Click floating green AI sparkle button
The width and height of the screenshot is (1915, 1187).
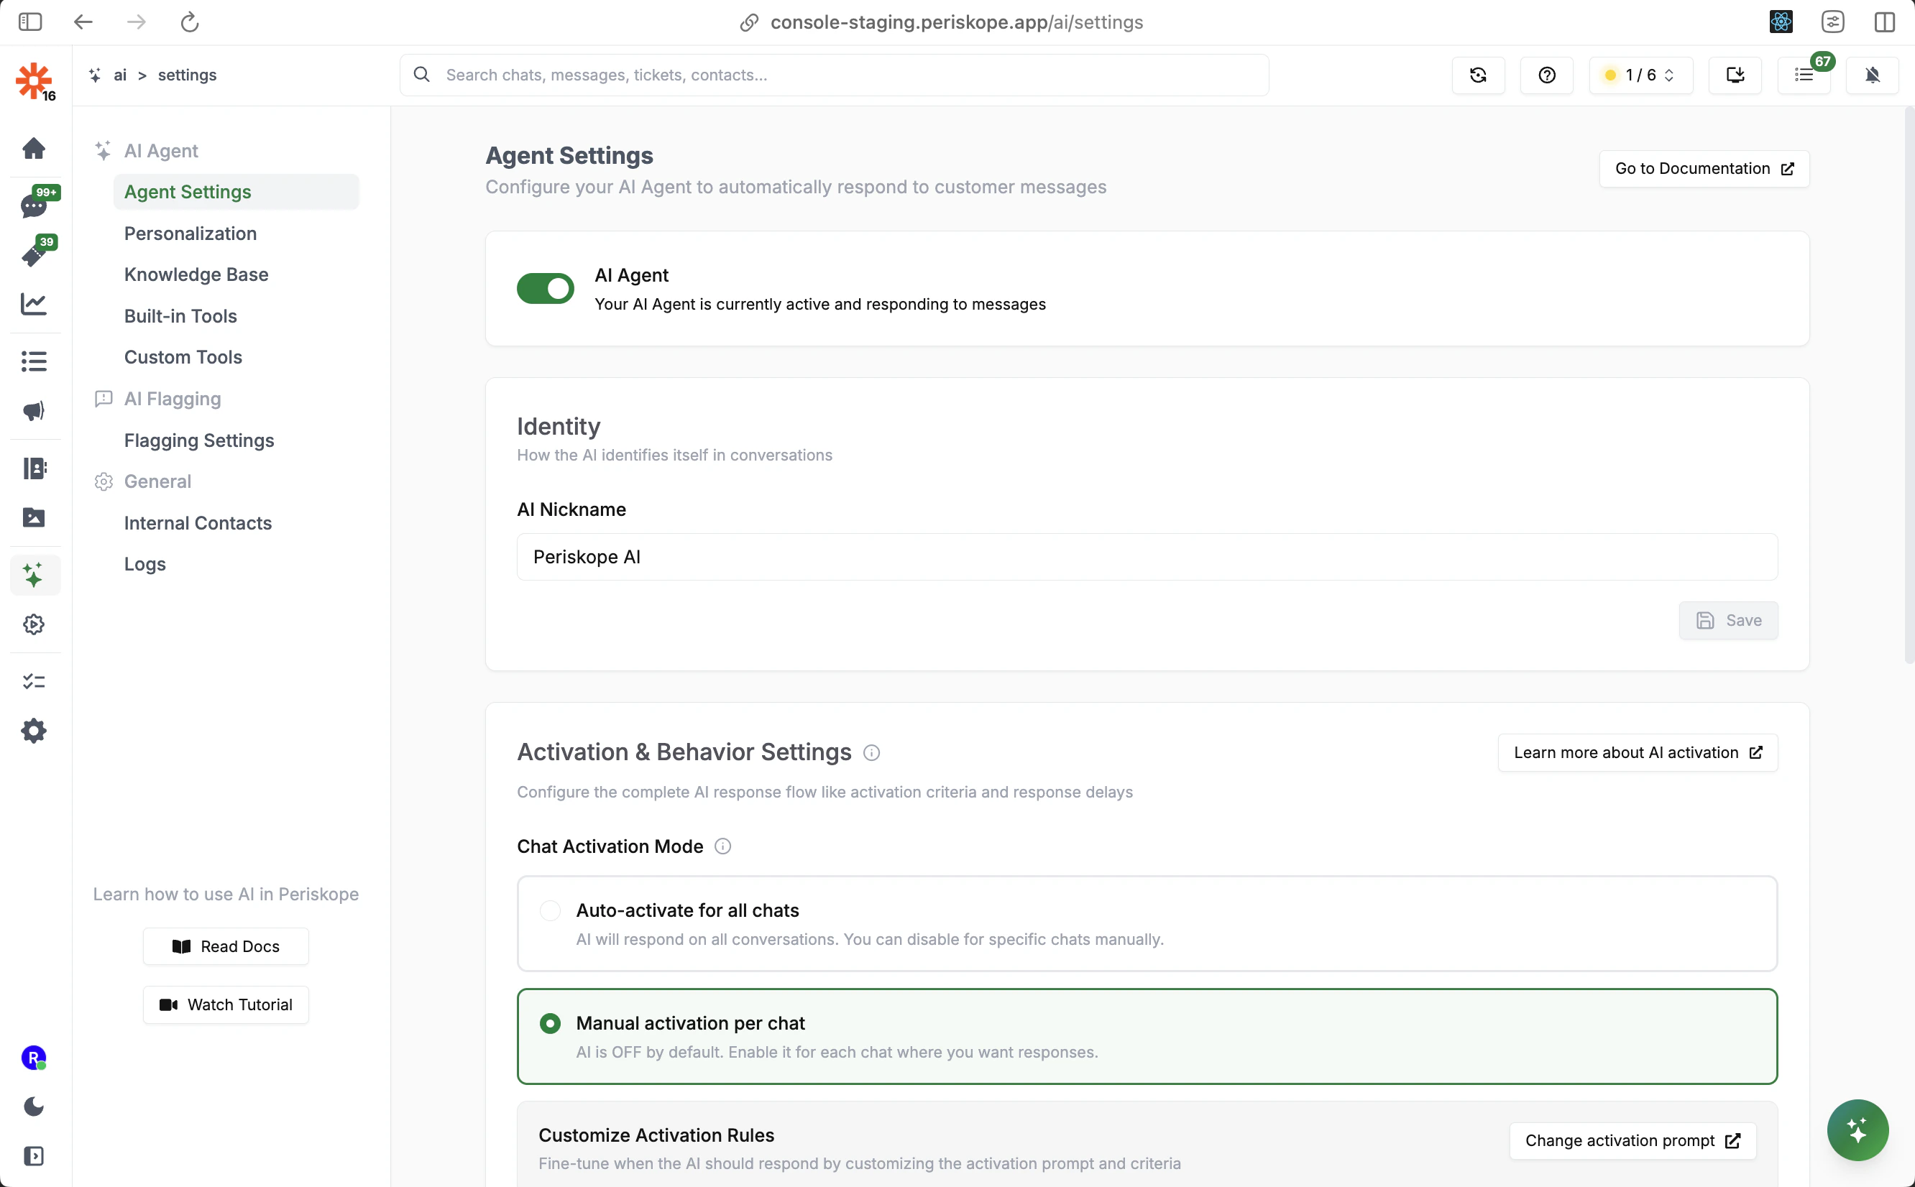1857,1130
